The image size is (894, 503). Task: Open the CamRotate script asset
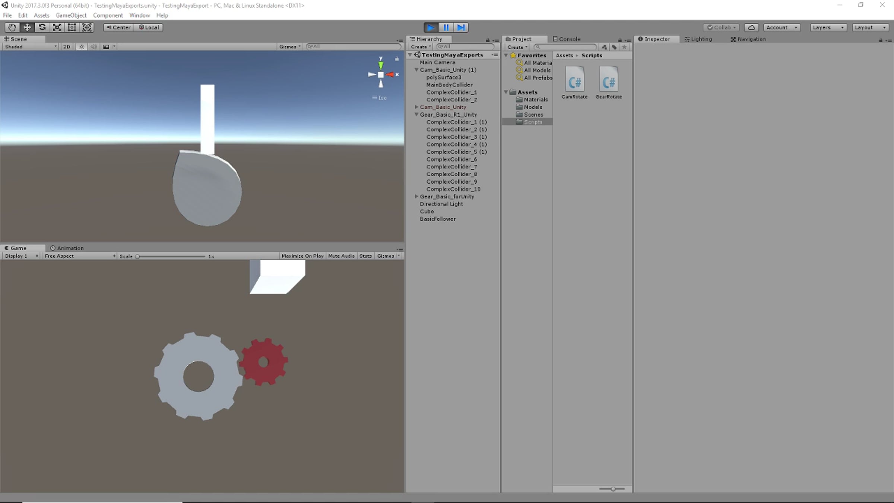(574, 83)
